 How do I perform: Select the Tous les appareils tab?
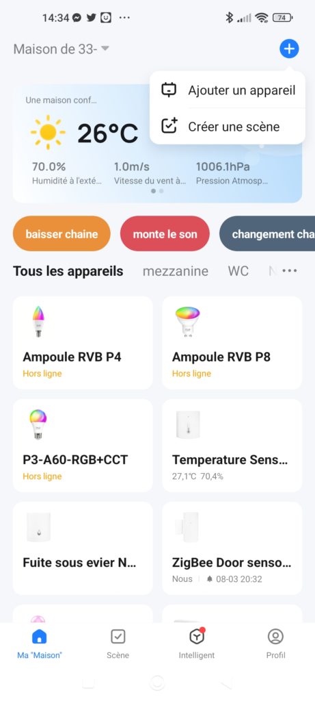click(68, 271)
